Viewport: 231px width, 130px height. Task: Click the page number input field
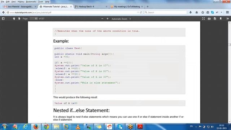(x=34, y=18)
